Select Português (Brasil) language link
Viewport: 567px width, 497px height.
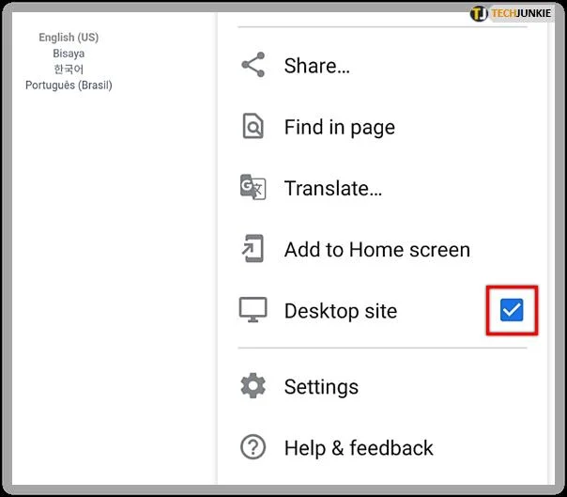click(69, 85)
